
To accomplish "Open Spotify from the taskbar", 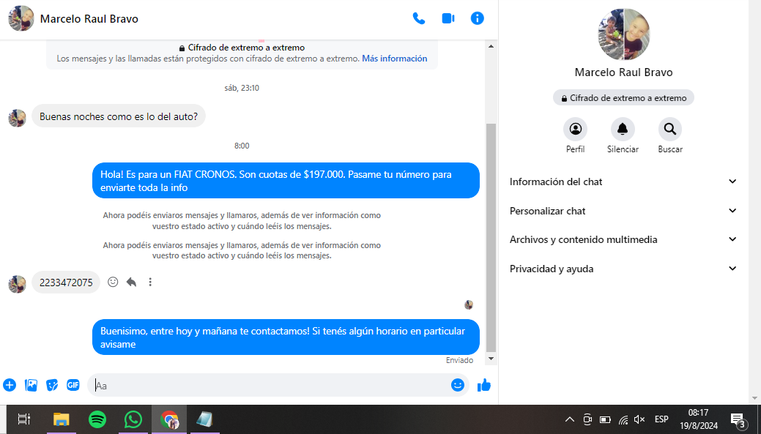I will click(x=97, y=419).
